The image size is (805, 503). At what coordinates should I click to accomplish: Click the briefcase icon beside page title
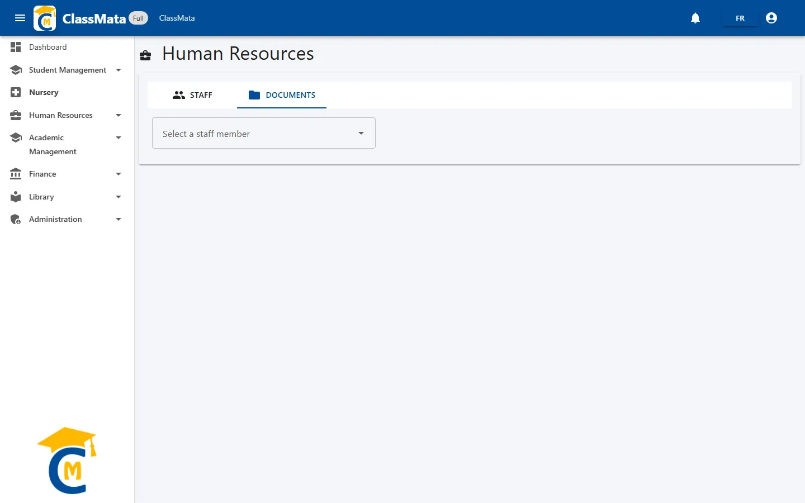click(x=145, y=55)
